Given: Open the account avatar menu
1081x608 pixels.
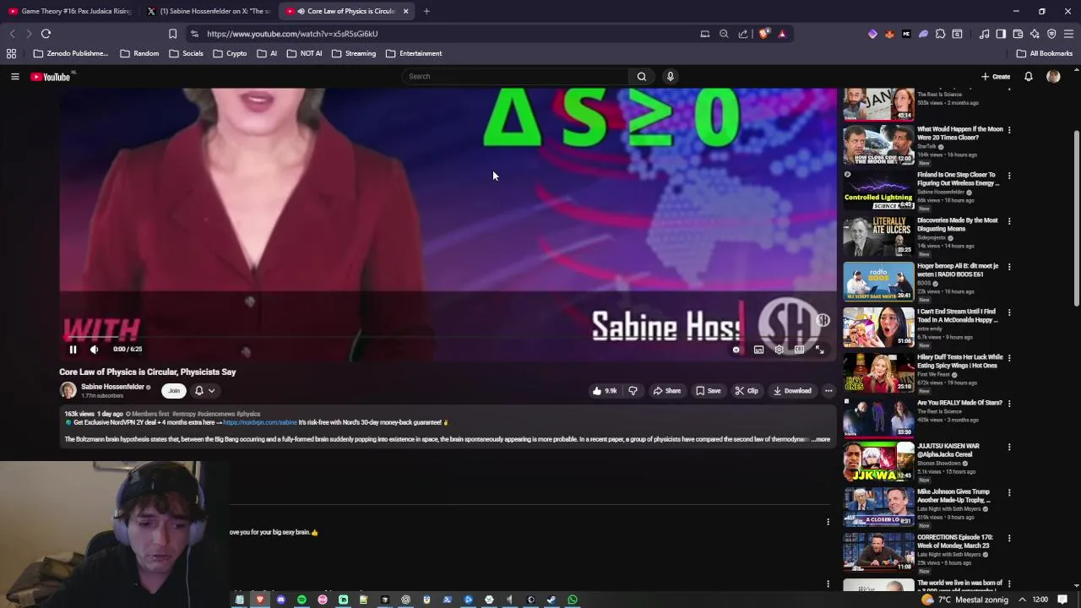Looking at the screenshot, I should 1053,77.
